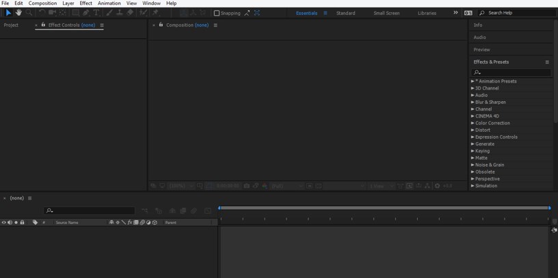
Task: Click the snap collapsed-compositions icon beside Snapping
Action: click(257, 13)
